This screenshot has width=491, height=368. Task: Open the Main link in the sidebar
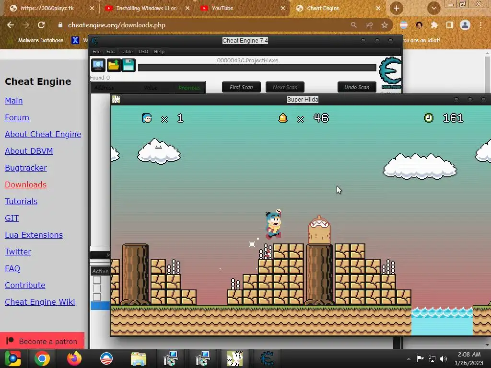(x=14, y=101)
